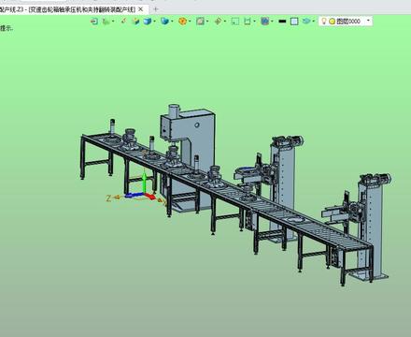Image resolution: width=411 pixels, height=337 pixels.
Task: Open a new tab with plus button
Action: pos(156,9)
